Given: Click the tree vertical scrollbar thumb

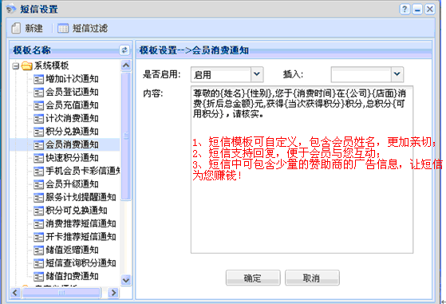Looking at the screenshot, I should pos(126,136).
